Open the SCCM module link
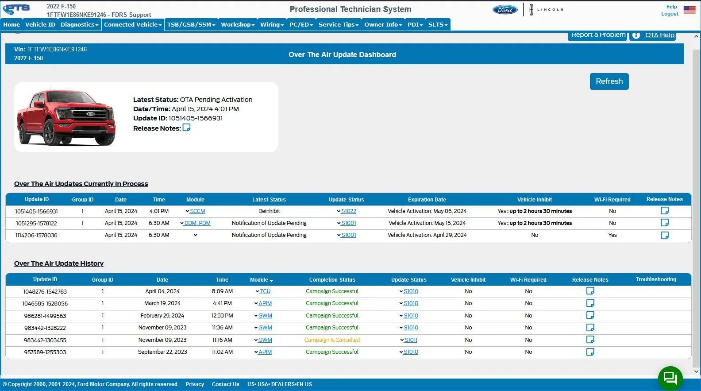 tap(197, 211)
